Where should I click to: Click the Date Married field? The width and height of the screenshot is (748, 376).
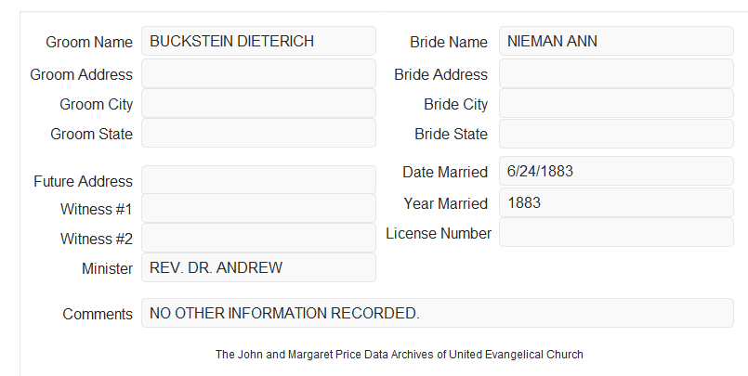(616, 171)
